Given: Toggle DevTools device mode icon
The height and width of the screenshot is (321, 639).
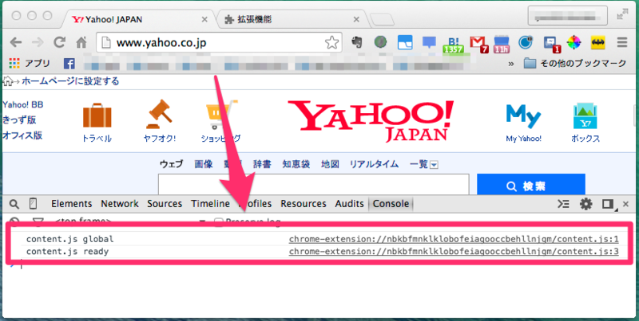Looking at the screenshot, I should point(34,204).
